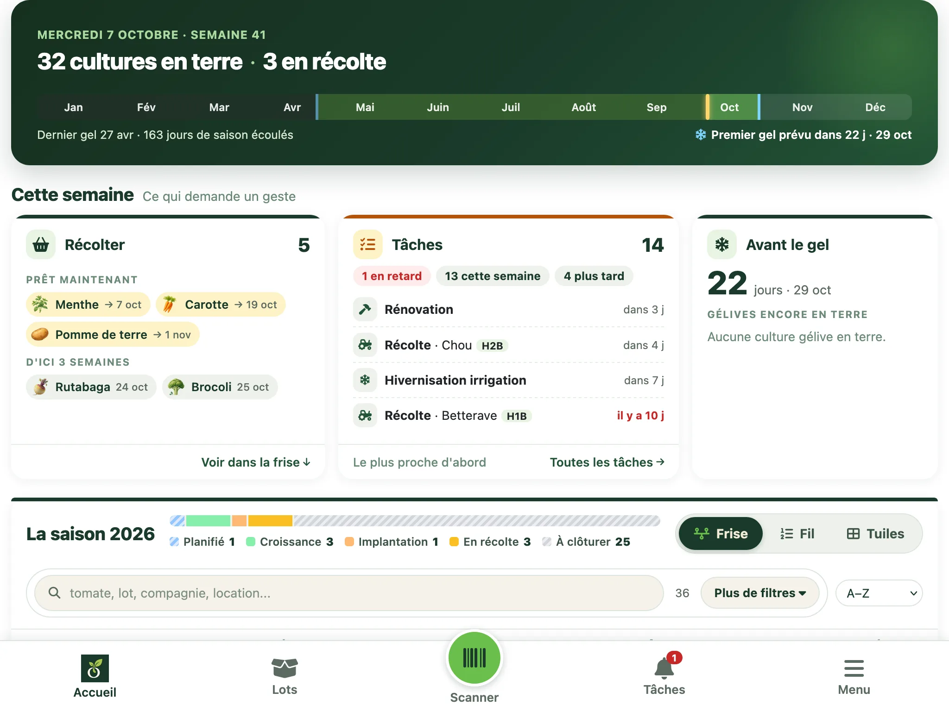The height and width of the screenshot is (711, 949).
Task: Click Pomme de terre harvest chip
Action: [x=113, y=335]
